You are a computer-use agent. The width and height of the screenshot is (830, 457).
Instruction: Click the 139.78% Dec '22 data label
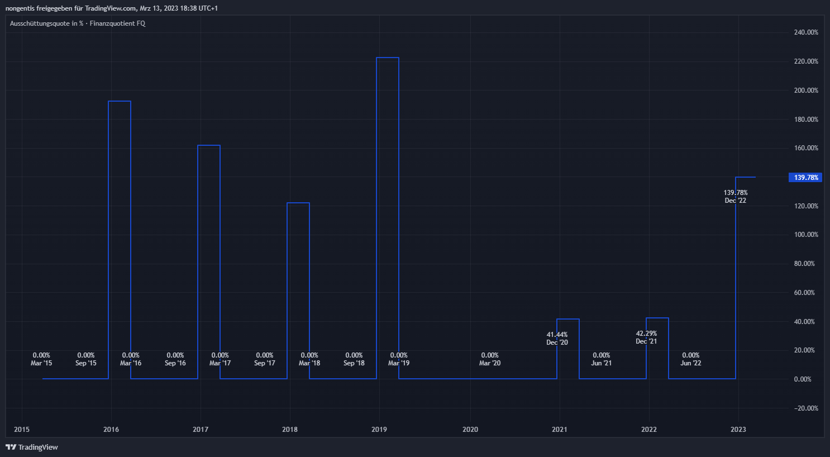pos(735,197)
